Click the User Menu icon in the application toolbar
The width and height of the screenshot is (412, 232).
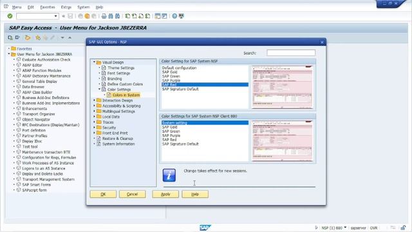(10, 37)
